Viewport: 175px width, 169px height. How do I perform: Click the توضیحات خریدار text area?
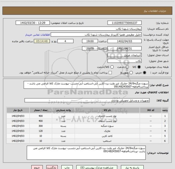click(x=86, y=153)
